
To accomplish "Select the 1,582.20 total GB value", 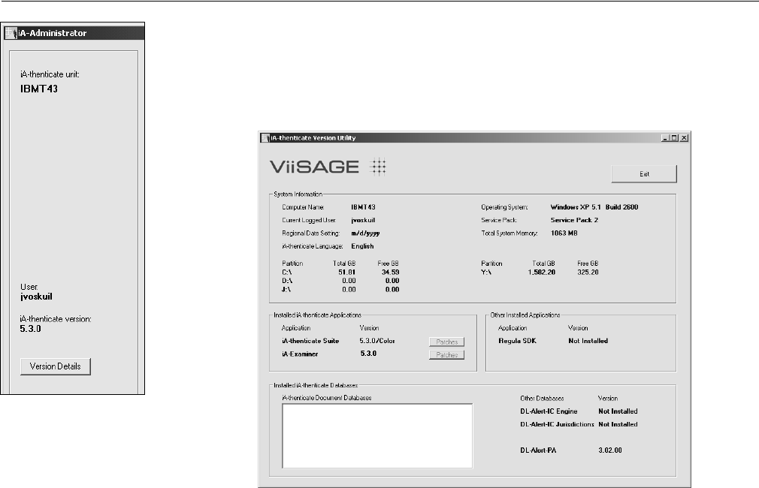I will pyautogui.click(x=542, y=273).
